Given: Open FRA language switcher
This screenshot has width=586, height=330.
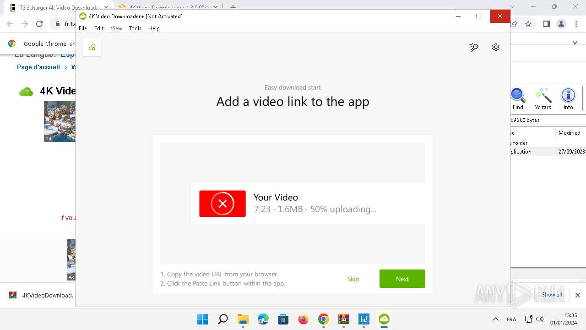Looking at the screenshot, I should point(511,319).
